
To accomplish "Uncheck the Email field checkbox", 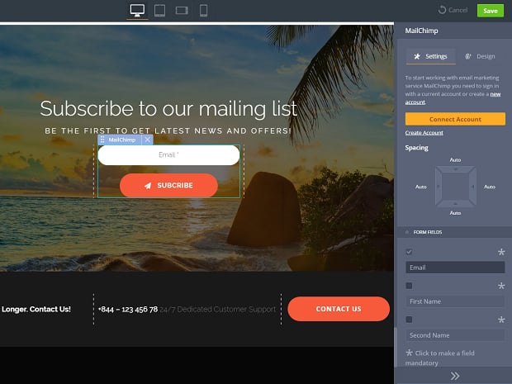I will point(410,252).
